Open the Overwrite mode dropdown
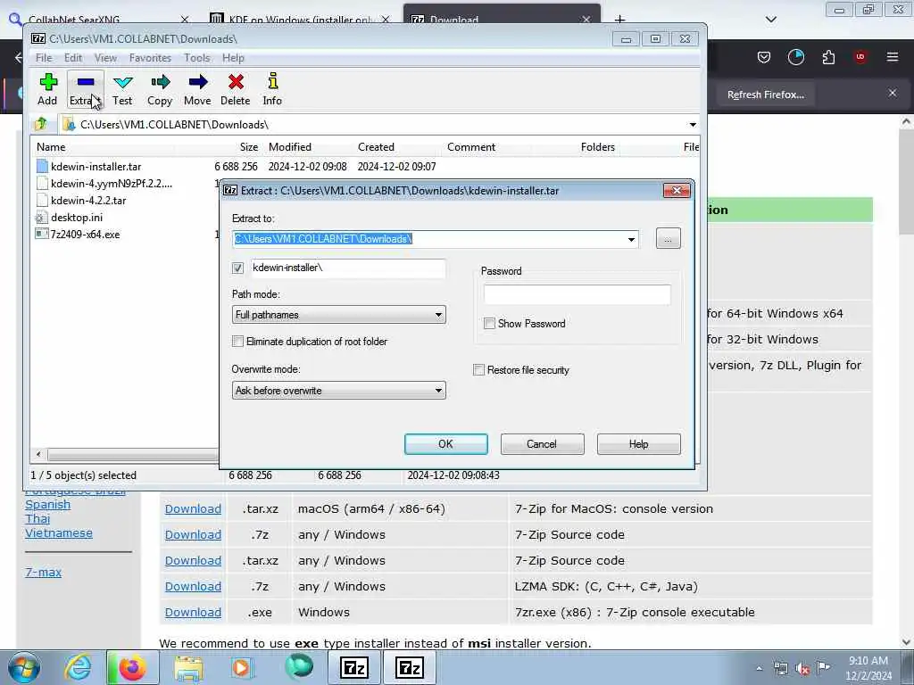This screenshot has height=685, width=914. tap(438, 391)
